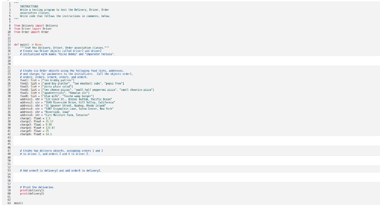Click the 'charge4: float = 124.97' line
This screenshot has height=206, width=380.
(37, 128)
